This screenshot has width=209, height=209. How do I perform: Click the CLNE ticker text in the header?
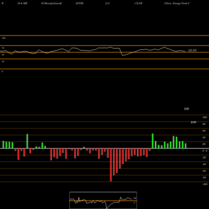139,3
